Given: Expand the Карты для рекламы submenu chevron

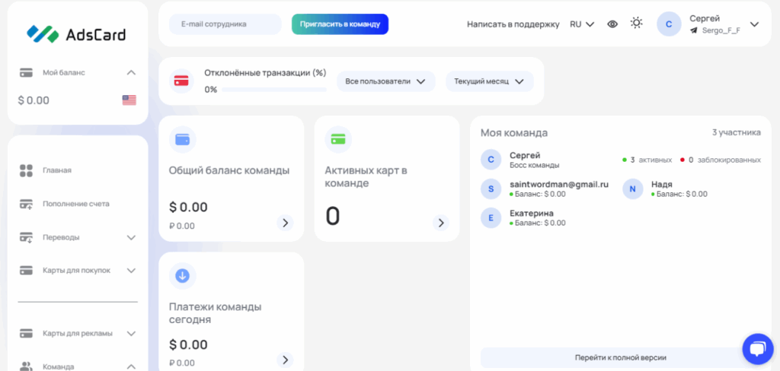Looking at the screenshot, I should (x=131, y=333).
